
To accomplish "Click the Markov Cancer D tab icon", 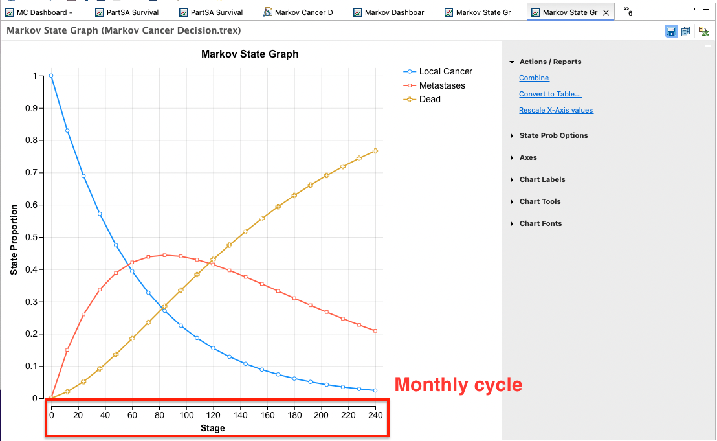I will click(x=267, y=12).
